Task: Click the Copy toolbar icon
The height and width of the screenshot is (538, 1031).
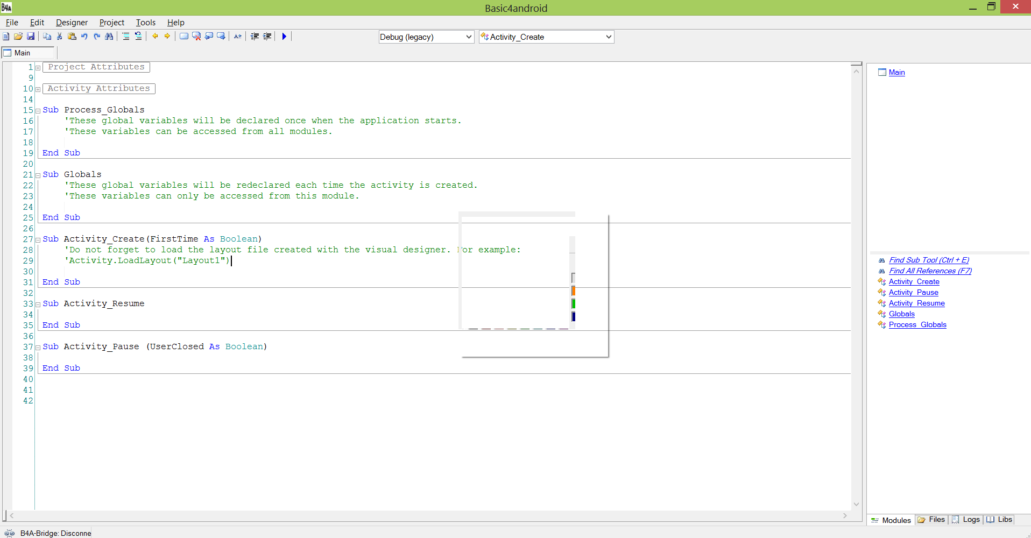Action: point(47,37)
